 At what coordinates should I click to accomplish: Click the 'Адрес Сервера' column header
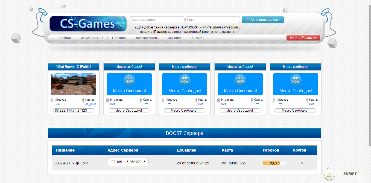coord(123,150)
